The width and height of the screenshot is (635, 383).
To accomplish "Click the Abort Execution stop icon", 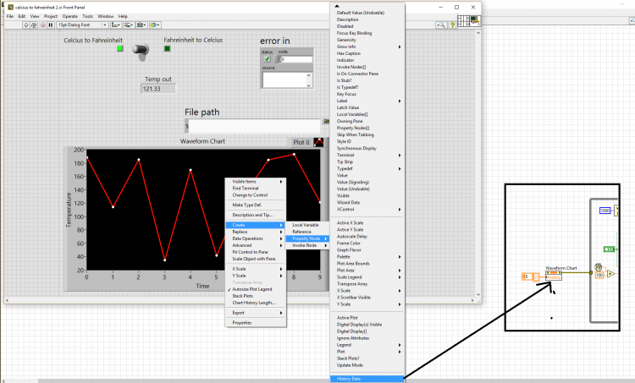I will [42, 25].
